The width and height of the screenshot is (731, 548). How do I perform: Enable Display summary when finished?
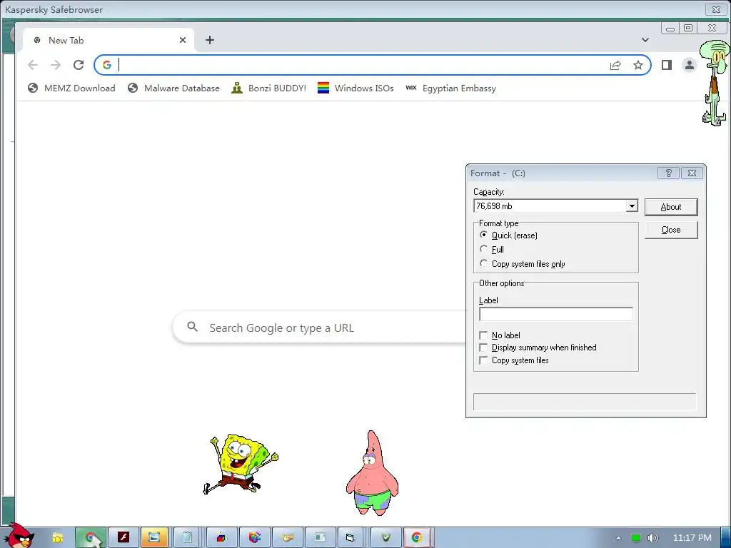click(x=483, y=347)
